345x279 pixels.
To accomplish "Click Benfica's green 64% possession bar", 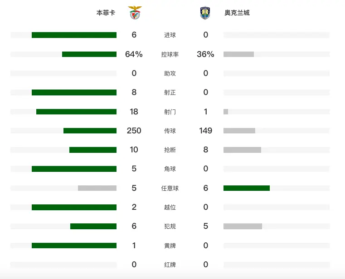I will point(89,54).
